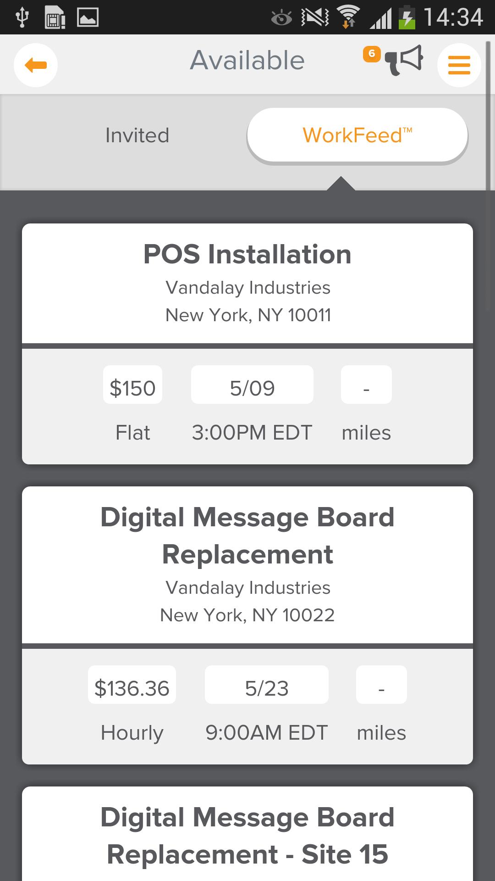Click the vertical scrollbar on right edge
495x881 pixels.
click(x=489, y=115)
